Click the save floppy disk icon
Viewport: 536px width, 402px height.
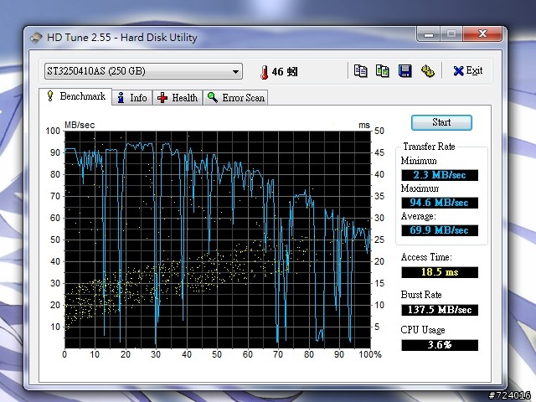(405, 70)
